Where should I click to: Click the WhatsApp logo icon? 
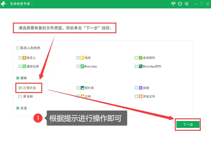82,66
